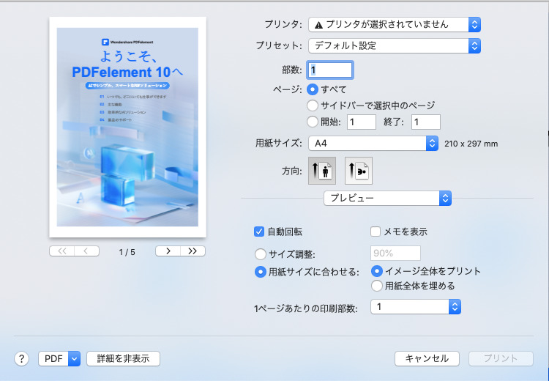
Task: Open PDF dropdown arrow
Action: (x=74, y=358)
